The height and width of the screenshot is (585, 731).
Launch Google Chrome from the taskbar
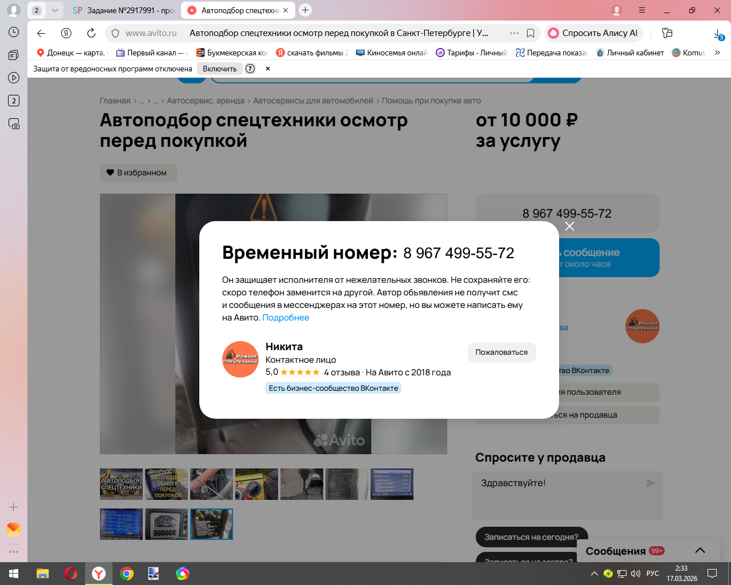tap(127, 574)
